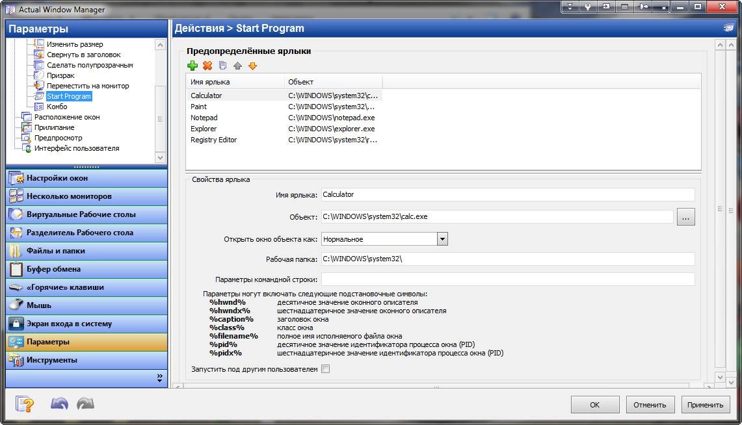
Task: Select Сделать полупрозрачным tree item
Action: [x=90, y=65]
